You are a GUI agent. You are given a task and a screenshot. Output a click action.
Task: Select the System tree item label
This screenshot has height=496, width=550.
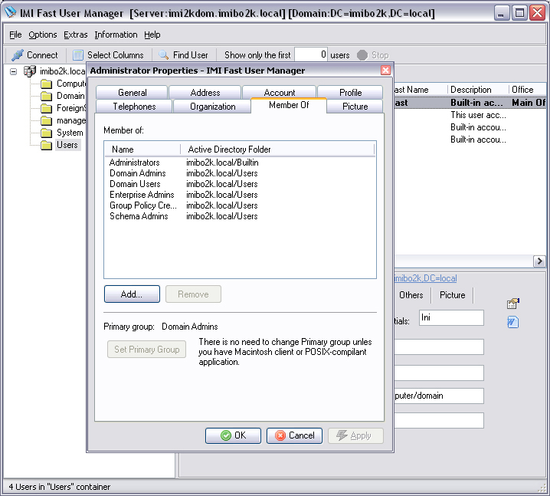pyautogui.click(x=70, y=133)
